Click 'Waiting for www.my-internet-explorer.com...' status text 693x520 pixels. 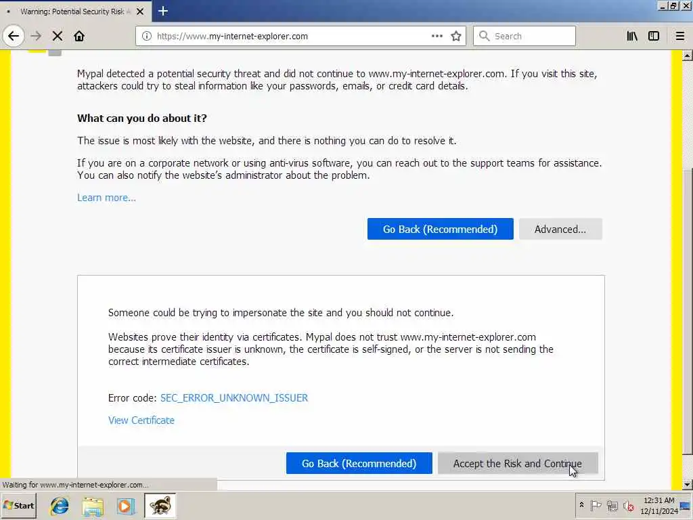(x=75, y=485)
